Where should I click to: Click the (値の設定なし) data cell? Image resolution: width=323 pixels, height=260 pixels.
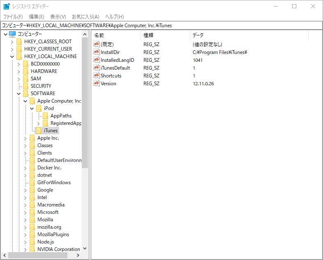(x=208, y=45)
